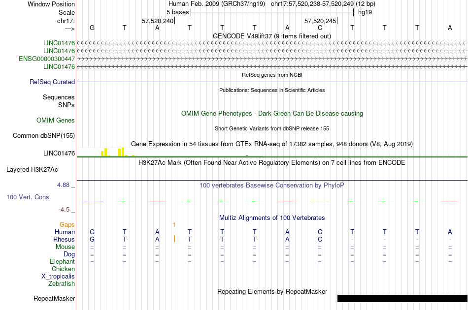Image resolution: width=468 pixels, height=310 pixels.
Task: Open Short Genetic Variants from dbSNP release 155
Action: pos(272,128)
